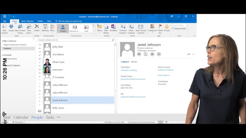Select Skype for Business Contacts folder
Image resolution: width=246 pixels, height=138 pixels.
(x=15, y=45)
